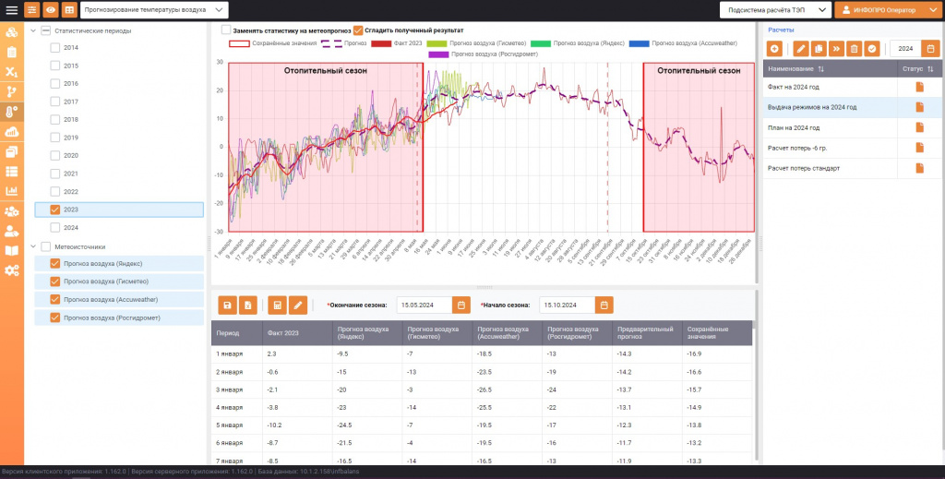Select the thermometer temperature module in sidebar
This screenshot has height=479, width=945.
11,112
